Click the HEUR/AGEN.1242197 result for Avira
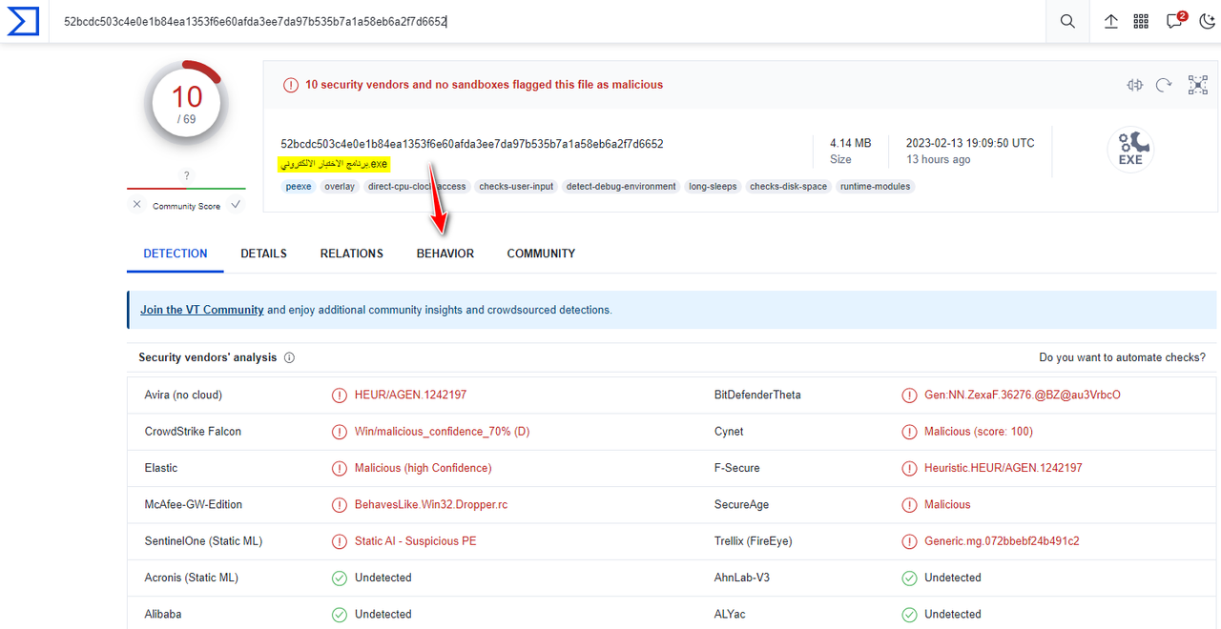Screen dimensions: 1221x629 click(410, 395)
